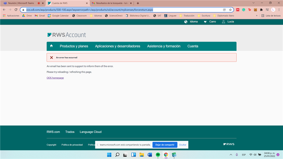
Task: Open the Google Calendar bookmark
Action: point(58,16)
